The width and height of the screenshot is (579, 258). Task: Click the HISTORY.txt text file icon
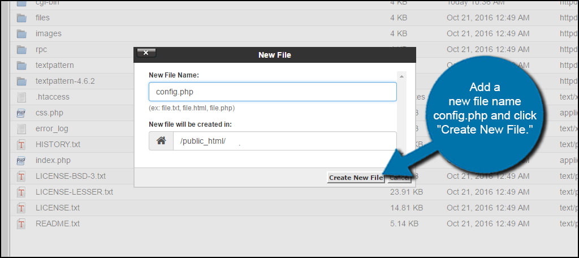click(x=21, y=144)
